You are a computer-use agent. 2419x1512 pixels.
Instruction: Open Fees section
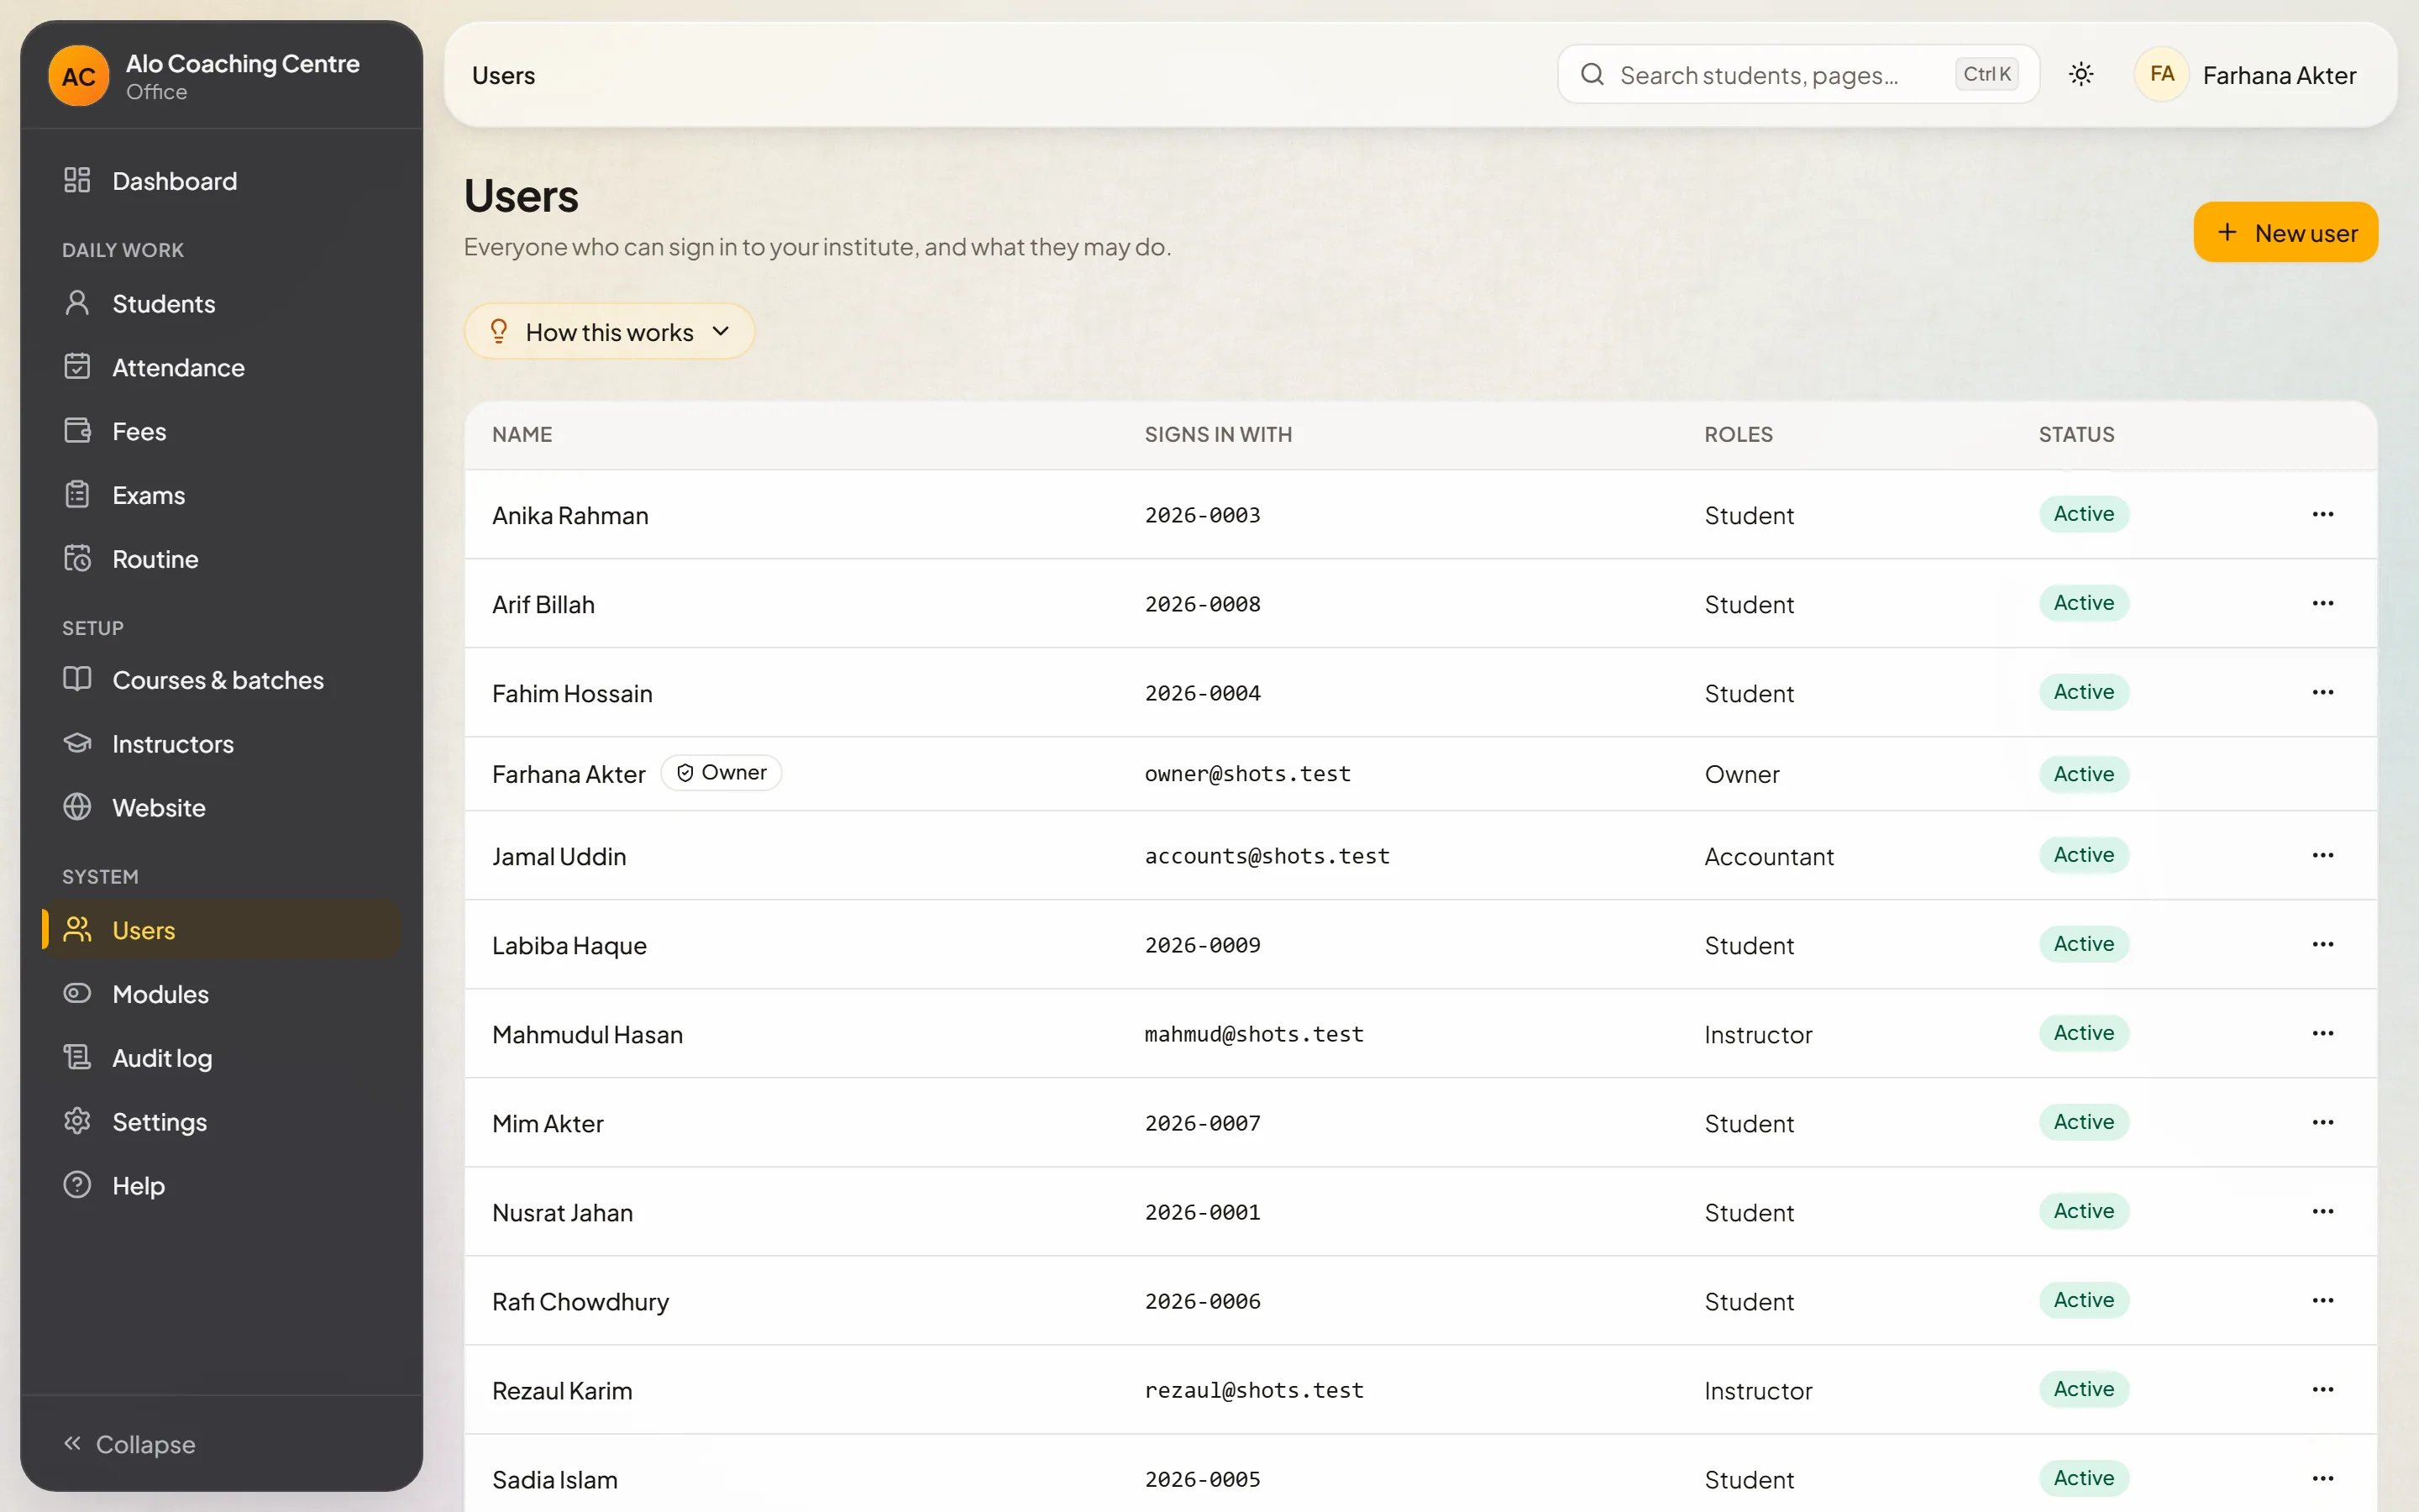[221, 432]
